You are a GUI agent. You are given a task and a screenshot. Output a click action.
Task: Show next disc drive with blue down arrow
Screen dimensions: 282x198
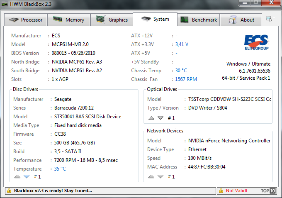[x=27, y=176]
